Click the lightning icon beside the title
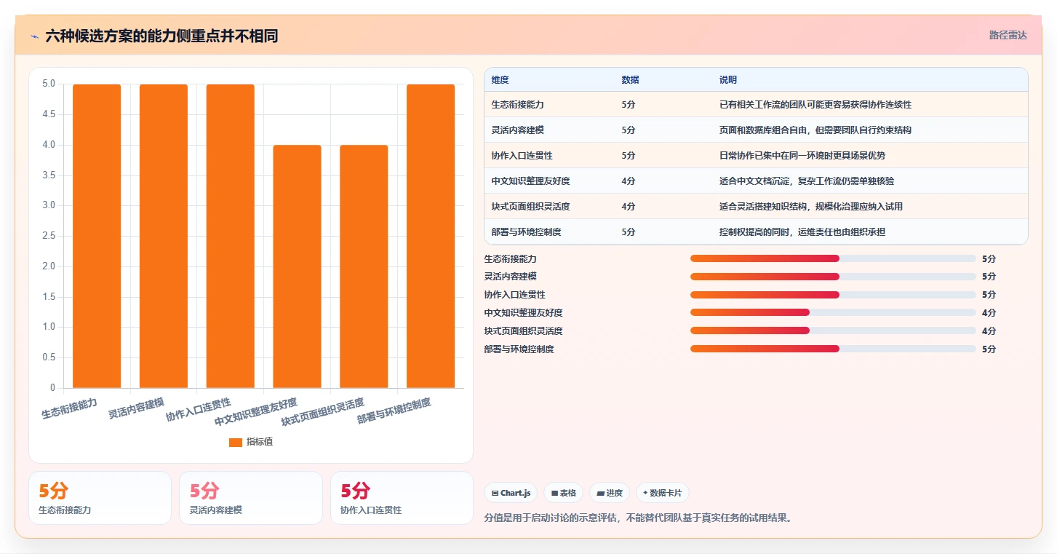 34,36
